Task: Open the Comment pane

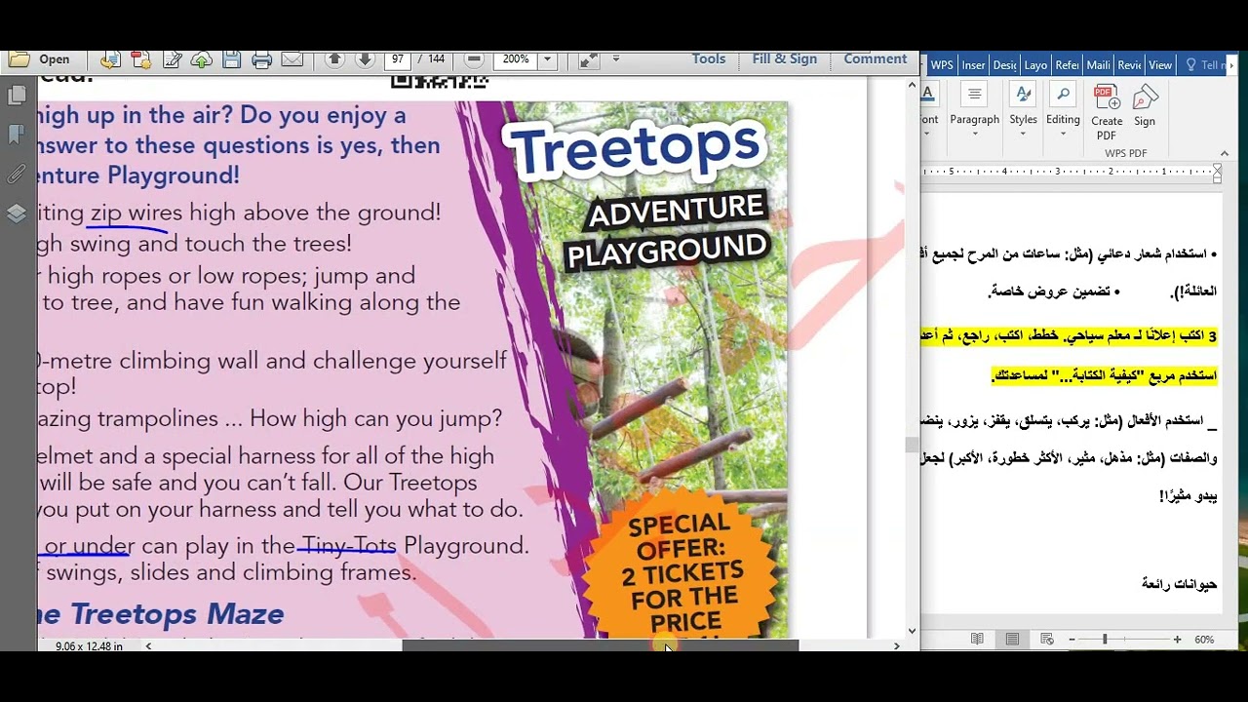Action: (875, 59)
